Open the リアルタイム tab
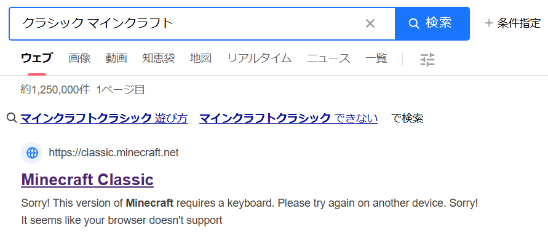This screenshot has width=548, height=235. (260, 58)
